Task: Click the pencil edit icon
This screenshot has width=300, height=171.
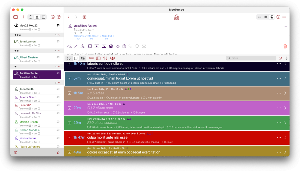Action: [76, 47]
